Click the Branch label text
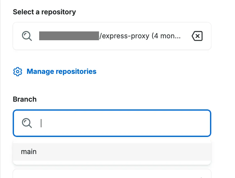The width and height of the screenshot is (235, 178). (x=25, y=99)
